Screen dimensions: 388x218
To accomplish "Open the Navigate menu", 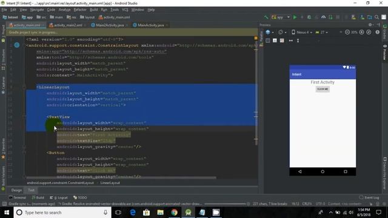I will [x=37, y=10].
